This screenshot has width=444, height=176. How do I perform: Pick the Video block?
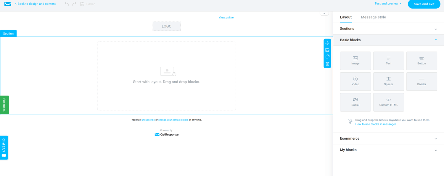pos(355,82)
